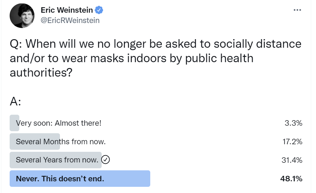
Task: Click the 3.3% poll result
Action: [293, 123]
